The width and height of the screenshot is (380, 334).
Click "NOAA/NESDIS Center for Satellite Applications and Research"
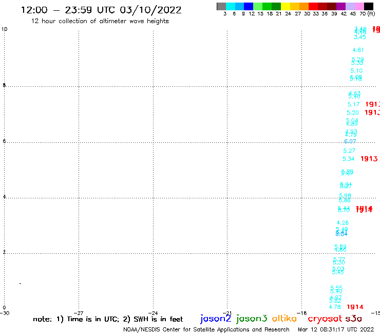click(x=206, y=330)
